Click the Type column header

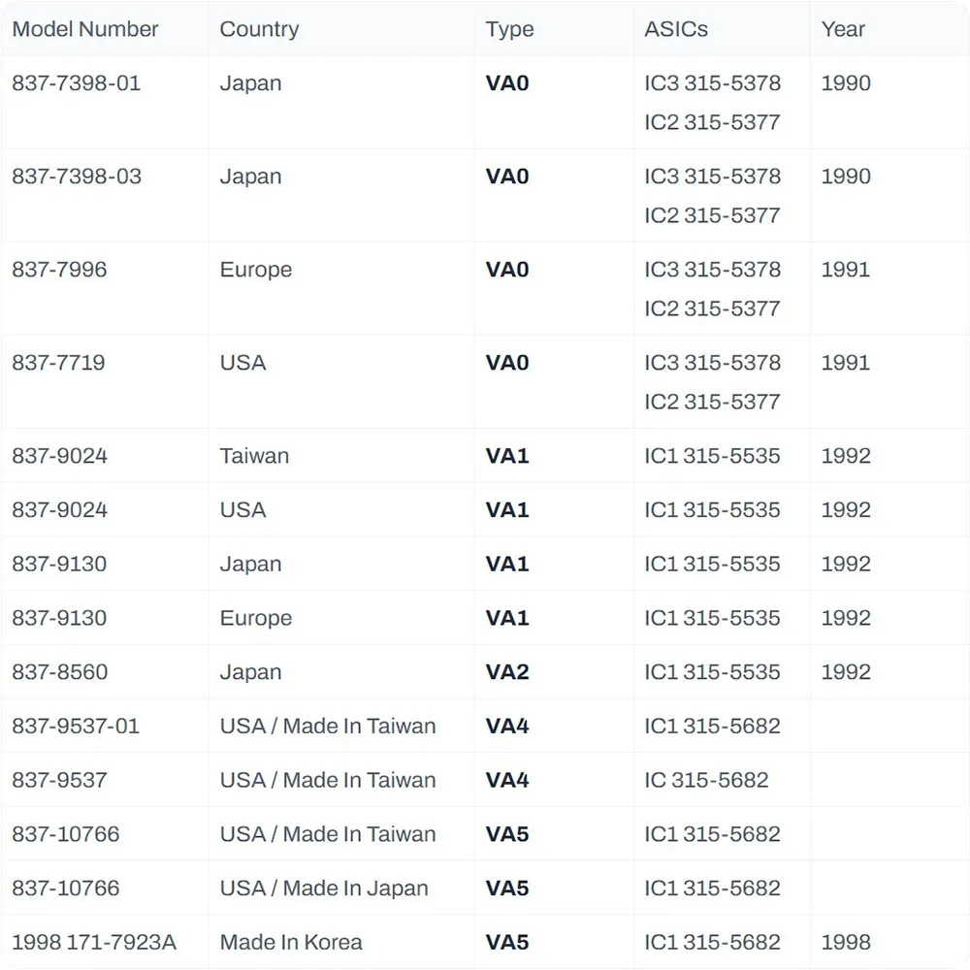509,29
